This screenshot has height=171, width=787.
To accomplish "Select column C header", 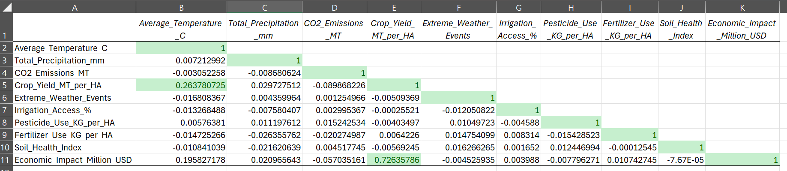I will [x=264, y=7].
